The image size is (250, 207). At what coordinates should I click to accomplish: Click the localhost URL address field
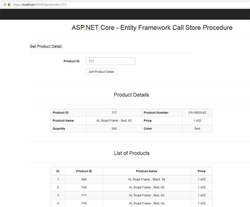pos(40,5)
